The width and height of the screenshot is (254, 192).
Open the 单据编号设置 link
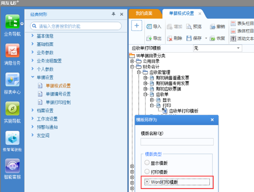point(58,94)
